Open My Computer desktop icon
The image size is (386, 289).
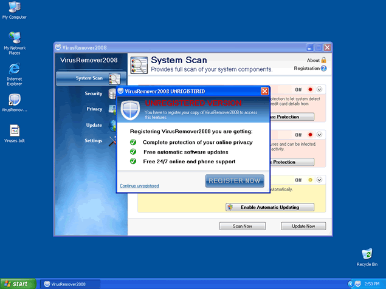[x=14, y=8]
